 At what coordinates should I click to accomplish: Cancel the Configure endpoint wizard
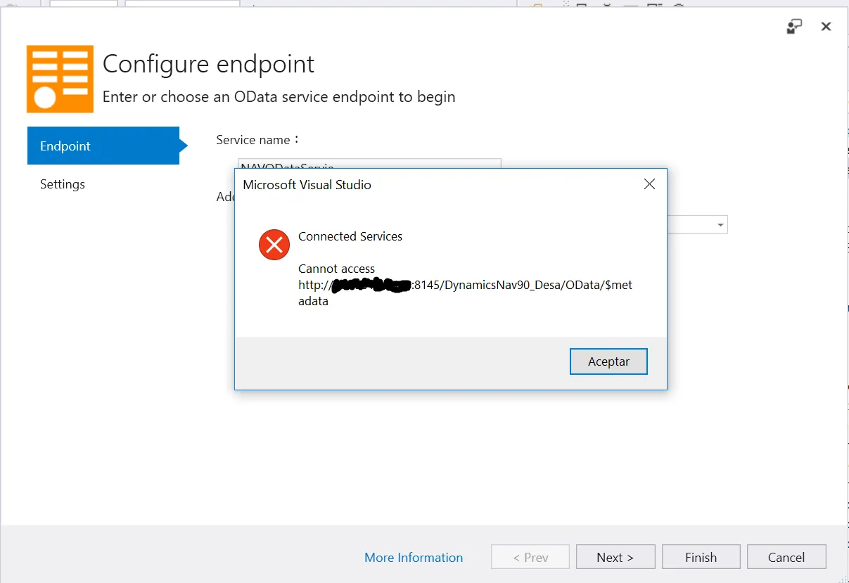[786, 557]
